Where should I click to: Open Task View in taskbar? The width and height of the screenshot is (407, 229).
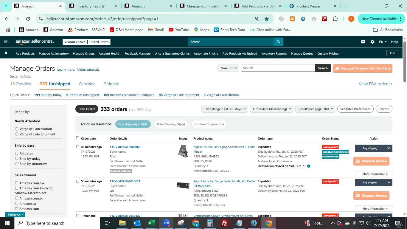[x=107, y=223]
